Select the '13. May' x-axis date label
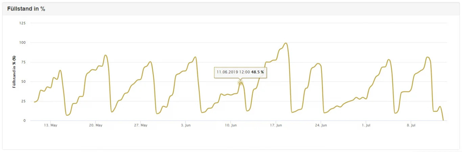This screenshot has width=462, height=152. pos(50,125)
